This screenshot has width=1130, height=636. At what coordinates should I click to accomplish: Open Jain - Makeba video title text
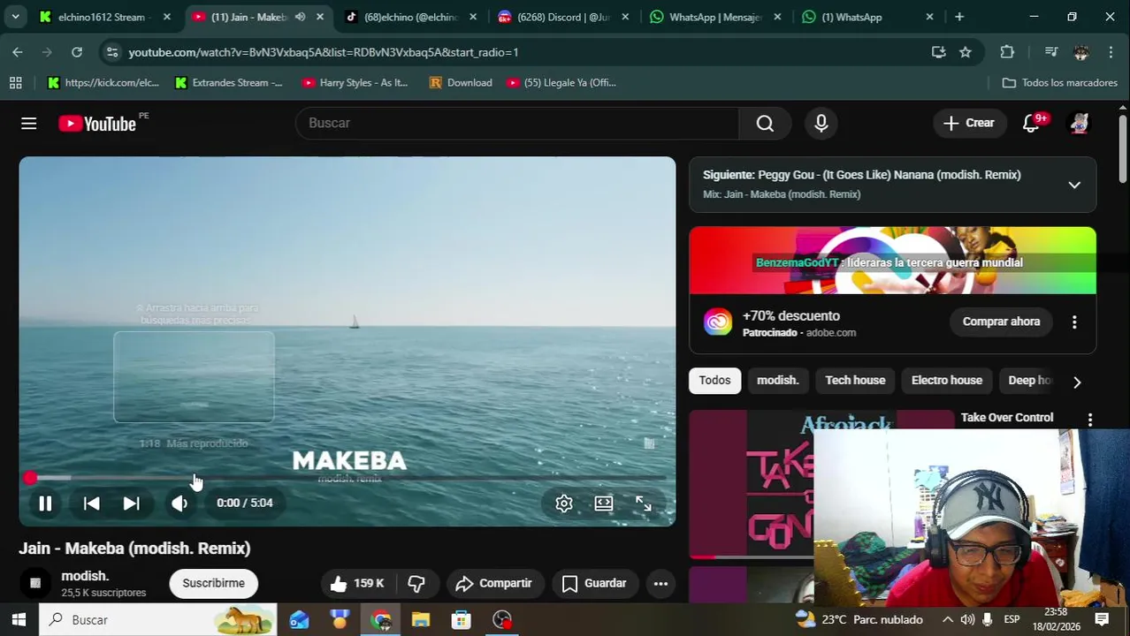click(x=134, y=549)
